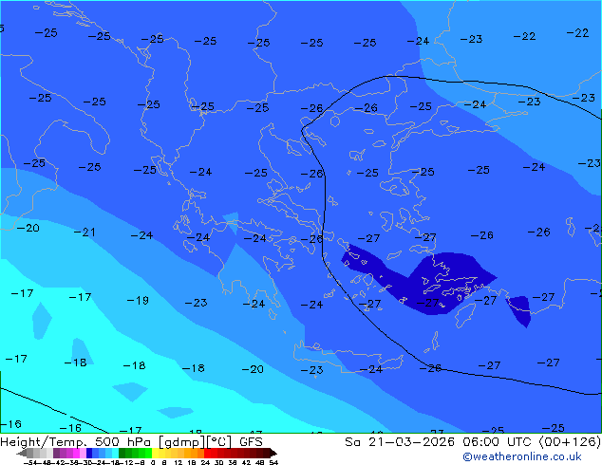Click the 'Height/Temp.' title text
Image resolution: width=602 pixels, height=465 pixels.
tap(44, 442)
